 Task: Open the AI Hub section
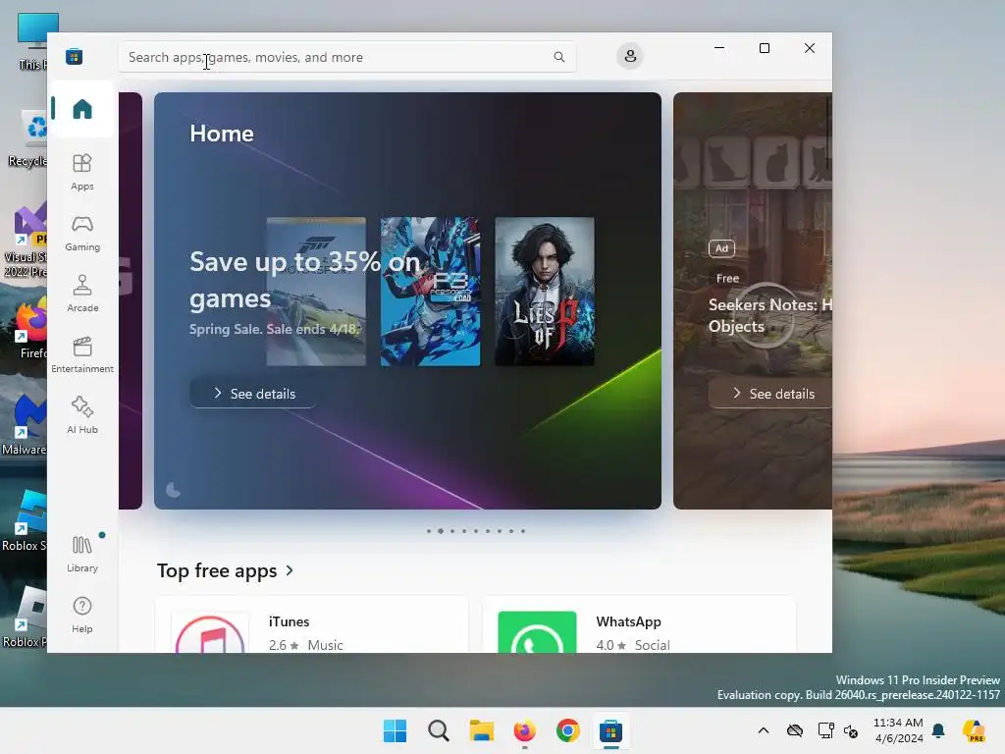(x=82, y=415)
